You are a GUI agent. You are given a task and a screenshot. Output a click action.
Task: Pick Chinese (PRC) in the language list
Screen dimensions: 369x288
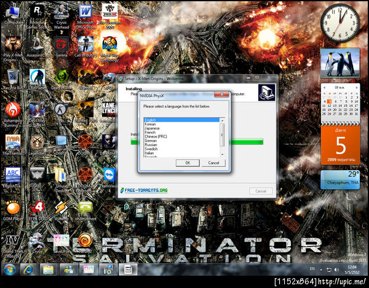181,136
